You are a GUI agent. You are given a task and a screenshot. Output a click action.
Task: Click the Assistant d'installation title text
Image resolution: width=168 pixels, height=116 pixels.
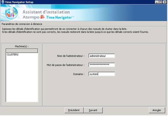pos(46,12)
